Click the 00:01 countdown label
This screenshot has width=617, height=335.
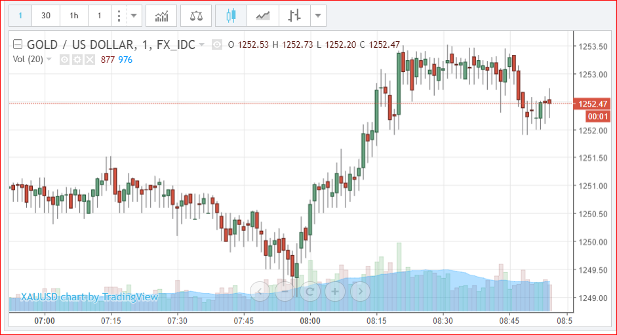click(598, 116)
